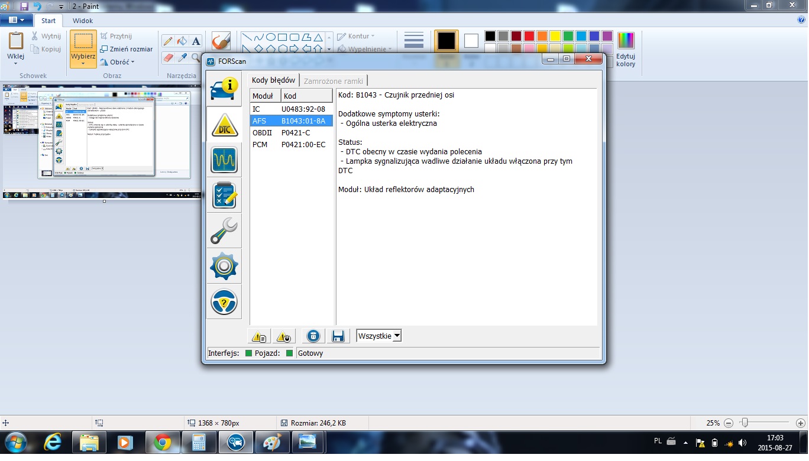Open the vehicle info section in FORScan
This screenshot has height=461, width=809.
click(224, 89)
